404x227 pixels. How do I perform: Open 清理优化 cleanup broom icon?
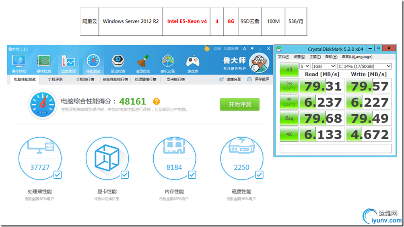coord(143,63)
